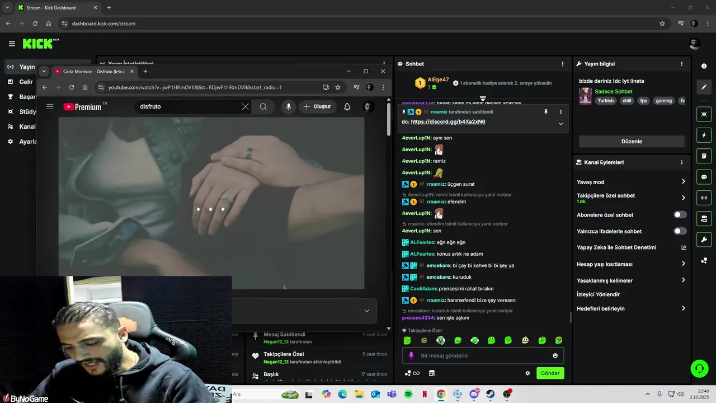This screenshot has width=716, height=403.
Task: Open new tab in YouTube window
Action: pos(145,72)
